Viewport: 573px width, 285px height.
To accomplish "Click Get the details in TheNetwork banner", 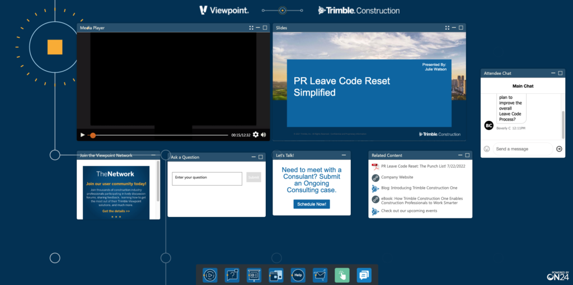I will 116,211.
